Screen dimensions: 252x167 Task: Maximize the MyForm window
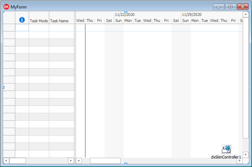tap(230, 7)
